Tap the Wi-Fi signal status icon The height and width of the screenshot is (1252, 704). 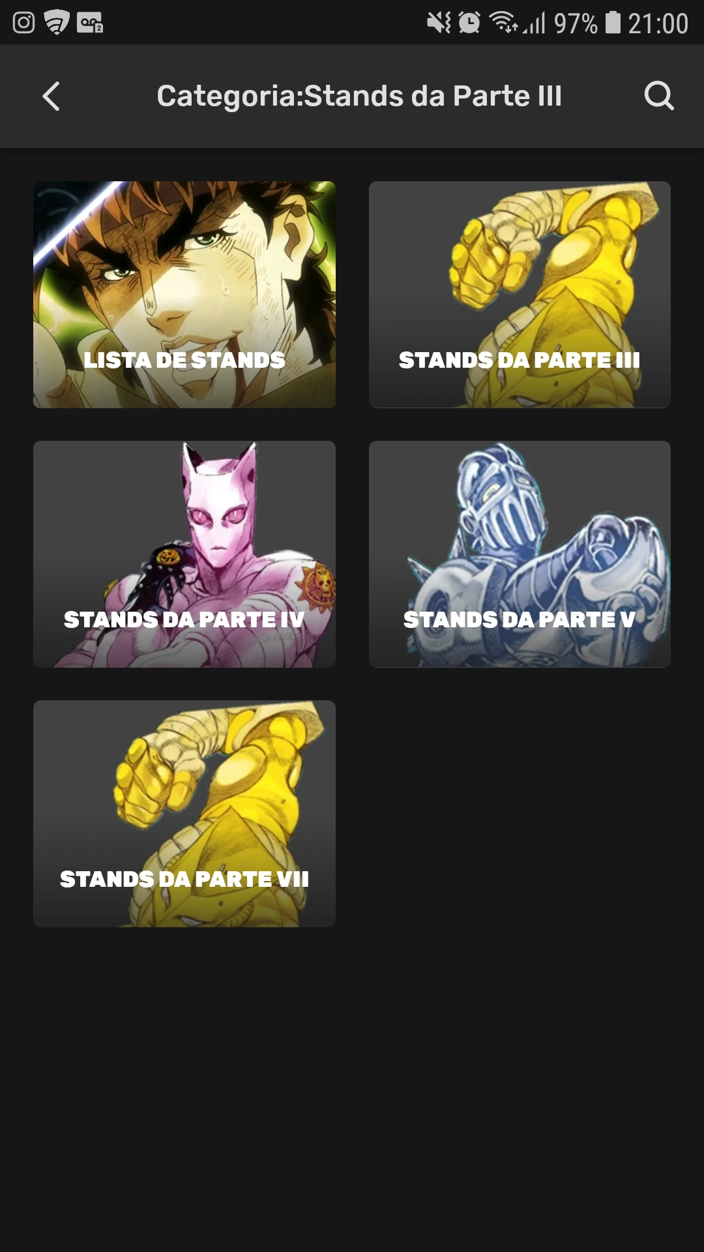503,22
